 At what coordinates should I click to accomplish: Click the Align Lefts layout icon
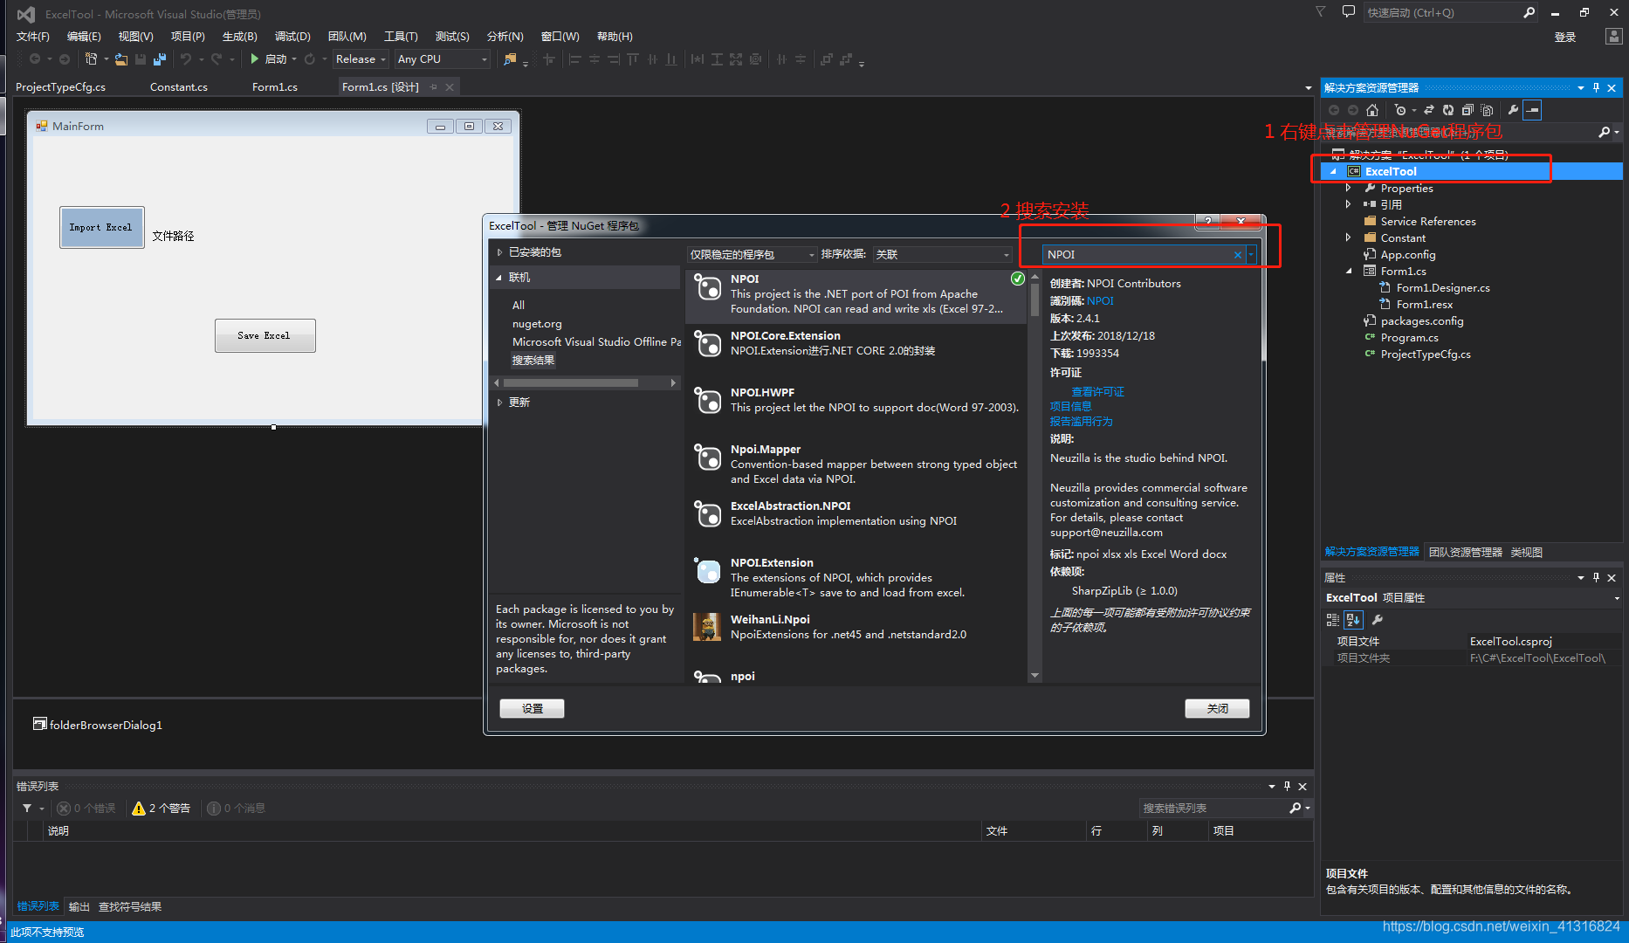pyautogui.click(x=574, y=59)
